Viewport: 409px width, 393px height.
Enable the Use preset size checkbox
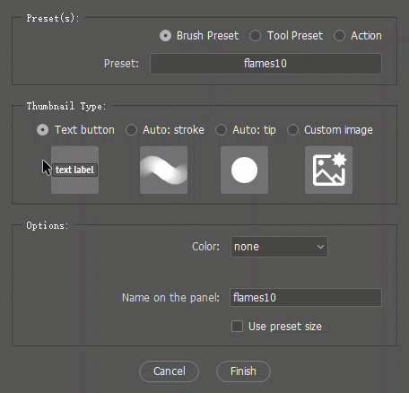click(237, 327)
